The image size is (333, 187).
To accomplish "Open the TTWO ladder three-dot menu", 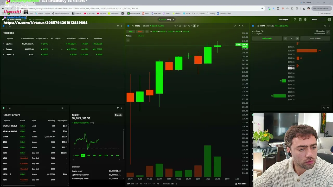I will pyautogui.click(x=329, y=26).
